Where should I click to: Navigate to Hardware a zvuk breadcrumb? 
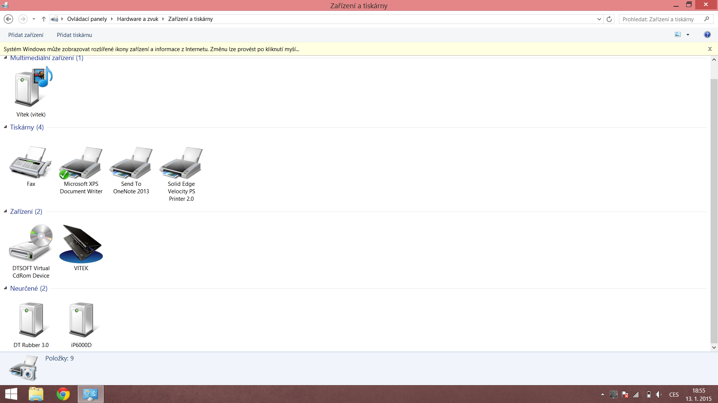coord(138,19)
